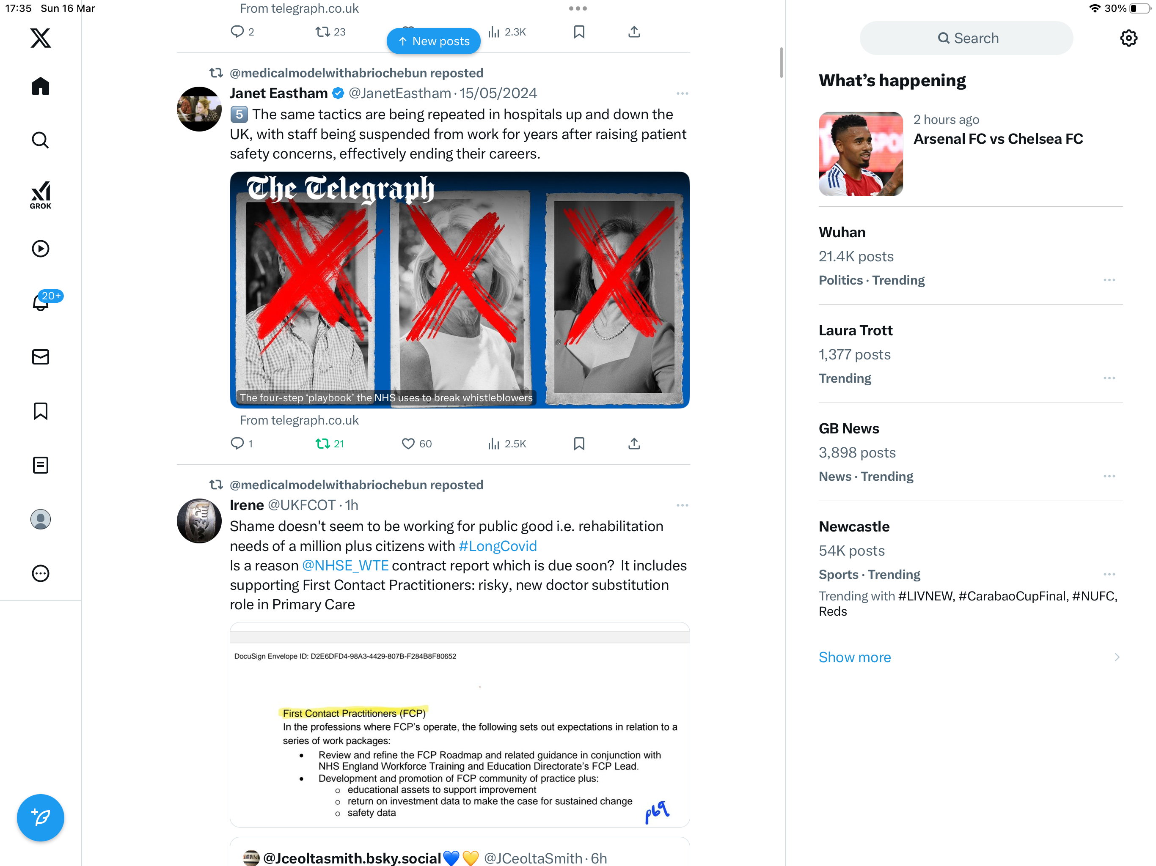
Task: Open the #LongCovid hashtag link
Action: point(498,546)
